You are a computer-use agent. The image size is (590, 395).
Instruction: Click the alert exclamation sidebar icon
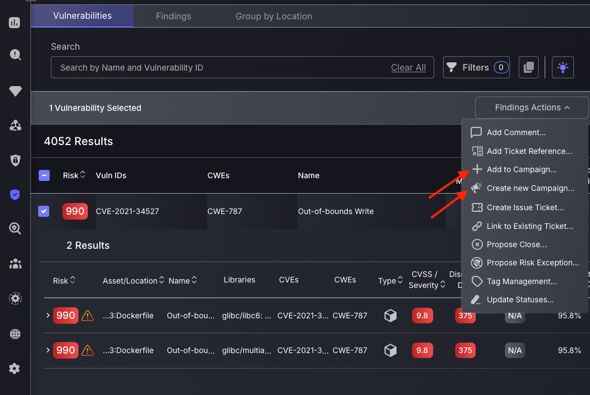tap(15, 55)
